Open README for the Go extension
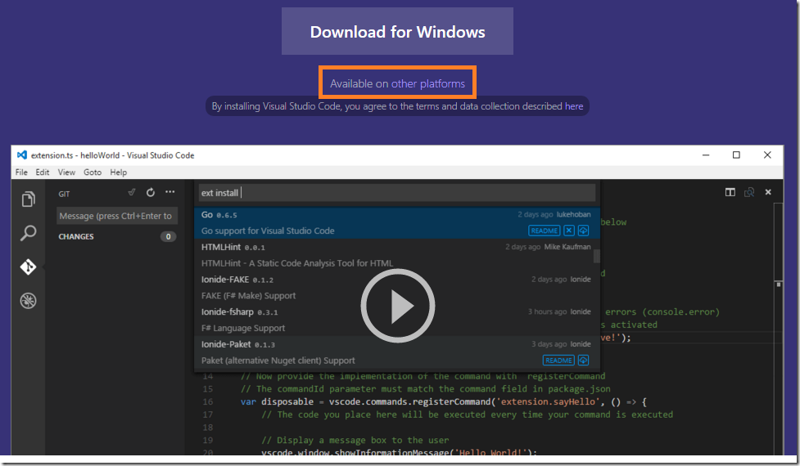Image resolution: width=800 pixels, height=466 pixels. [x=545, y=231]
